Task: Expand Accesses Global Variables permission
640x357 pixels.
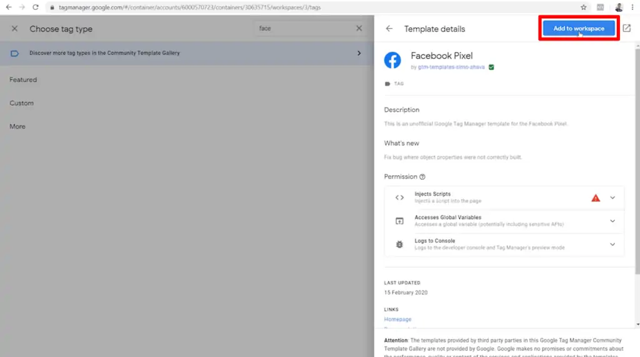Action: click(x=612, y=221)
